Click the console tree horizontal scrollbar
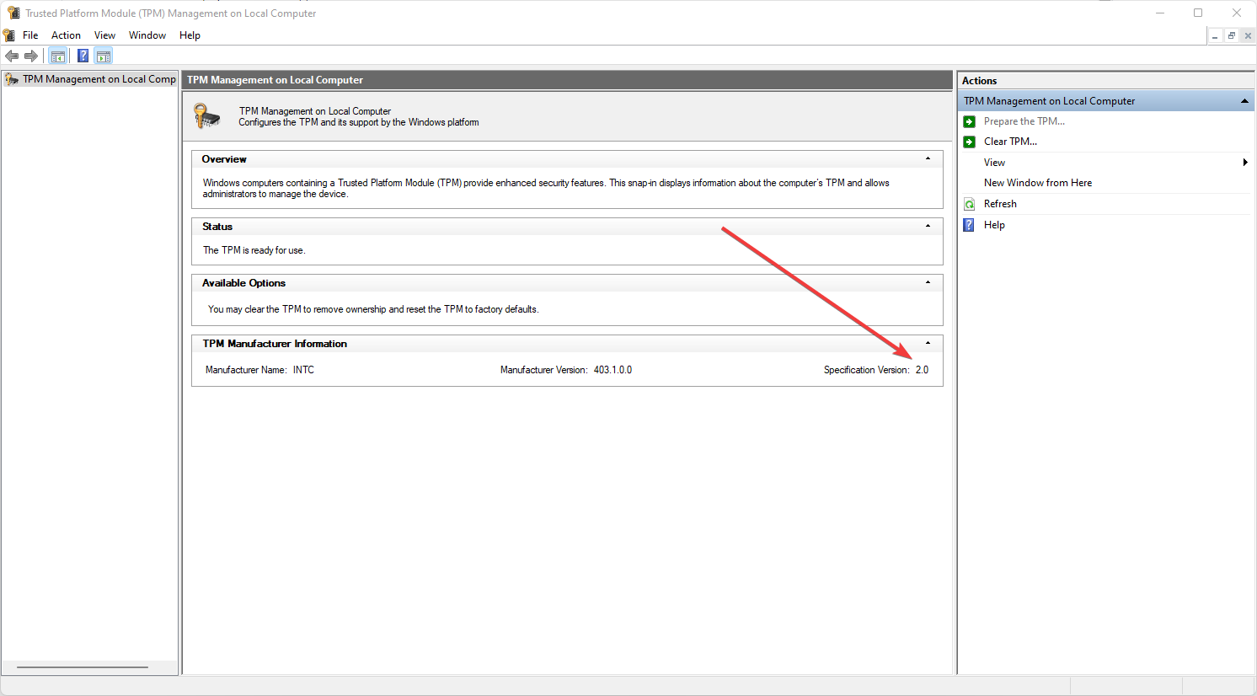Image resolution: width=1257 pixels, height=696 pixels. coord(83,667)
